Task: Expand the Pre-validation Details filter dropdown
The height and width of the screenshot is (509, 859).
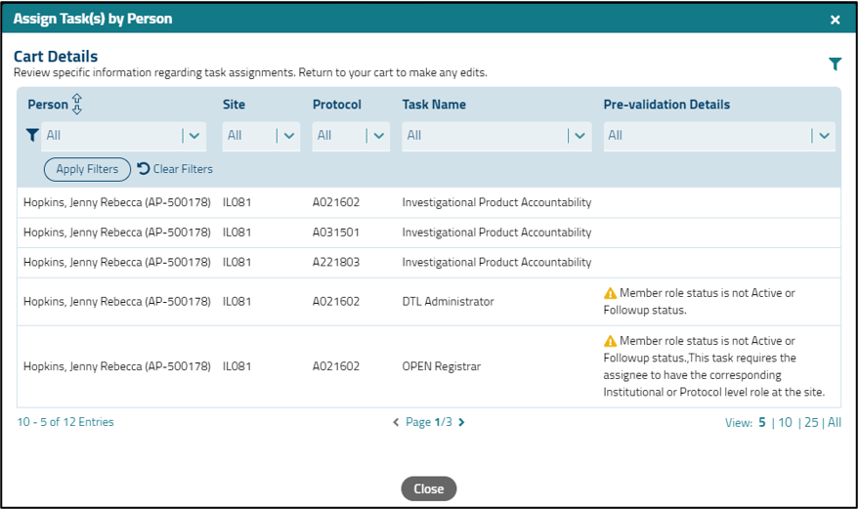Action: tap(824, 136)
